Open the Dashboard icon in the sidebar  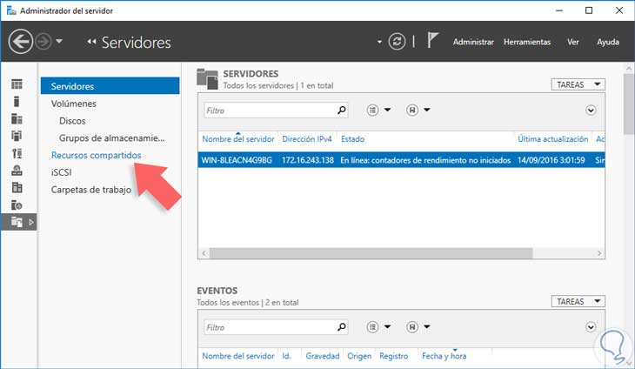click(x=17, y=84)
